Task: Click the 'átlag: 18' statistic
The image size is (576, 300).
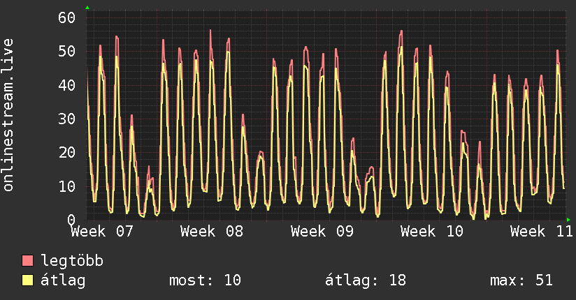Action: [366, 280]
